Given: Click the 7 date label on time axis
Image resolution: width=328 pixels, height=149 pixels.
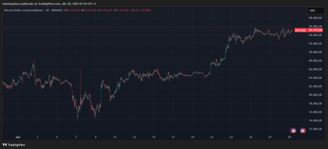Looking at the screenshot, I should [x=76, y=137].
